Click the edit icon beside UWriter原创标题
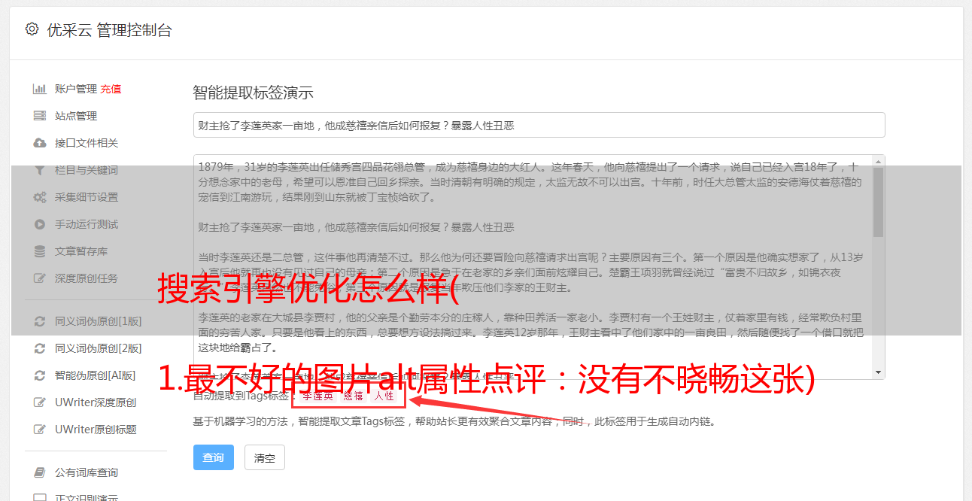This screenshot has height=501, width=972. pyautogui.click(x=40, y=430)
